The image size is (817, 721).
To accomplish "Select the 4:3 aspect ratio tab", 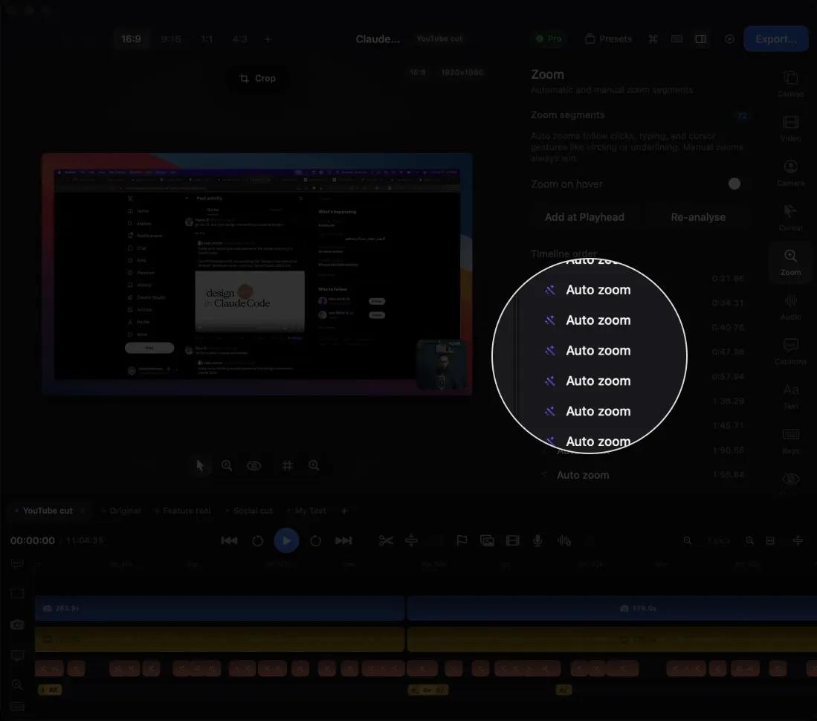I will [x=239, y=39].
